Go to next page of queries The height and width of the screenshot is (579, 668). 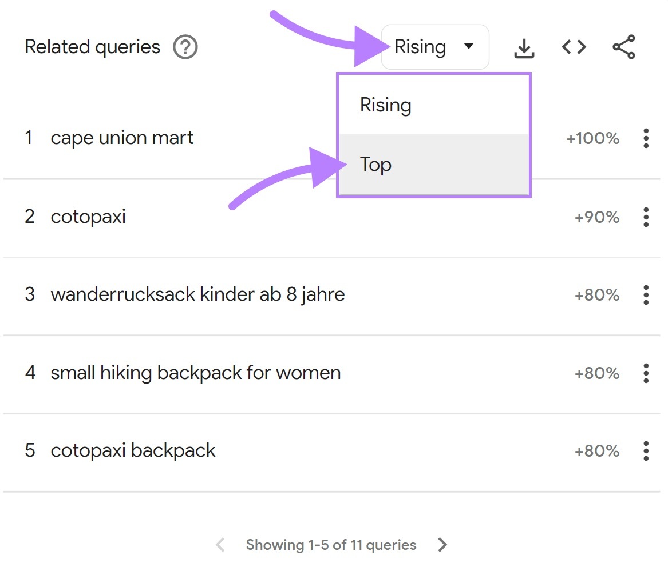tap(442, 545)
